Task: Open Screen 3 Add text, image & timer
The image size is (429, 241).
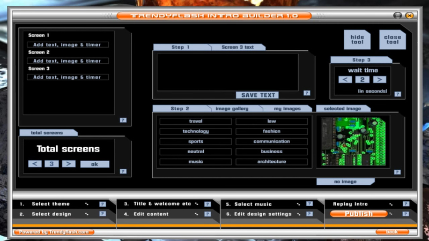Action: (x=68, y=77)
